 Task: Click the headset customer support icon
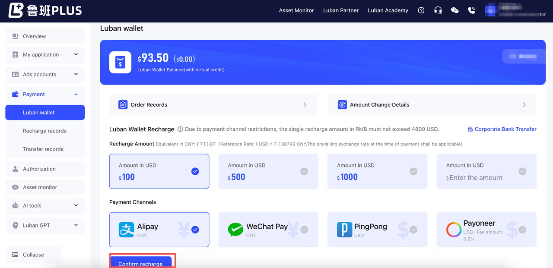438,10
